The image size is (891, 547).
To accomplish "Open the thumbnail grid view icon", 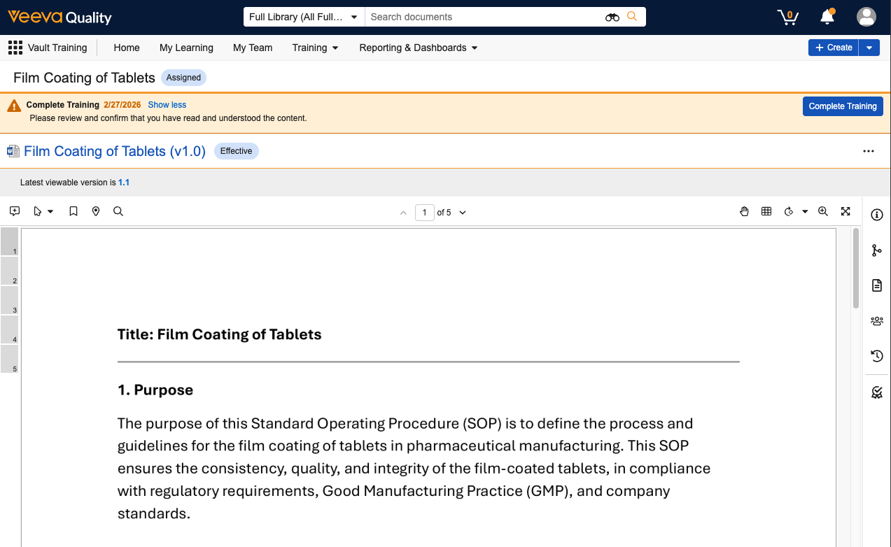I will point(766,211).
